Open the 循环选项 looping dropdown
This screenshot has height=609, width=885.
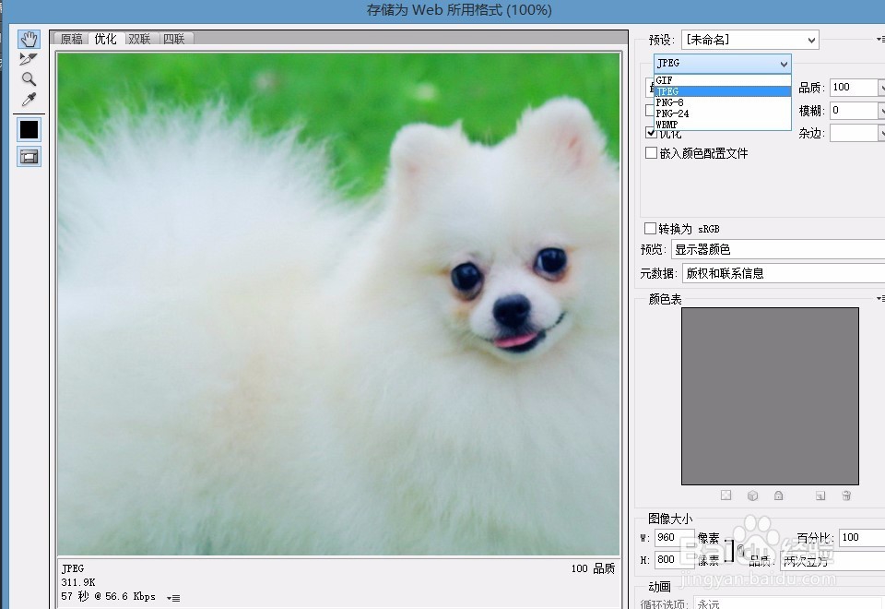coord(789,603)
